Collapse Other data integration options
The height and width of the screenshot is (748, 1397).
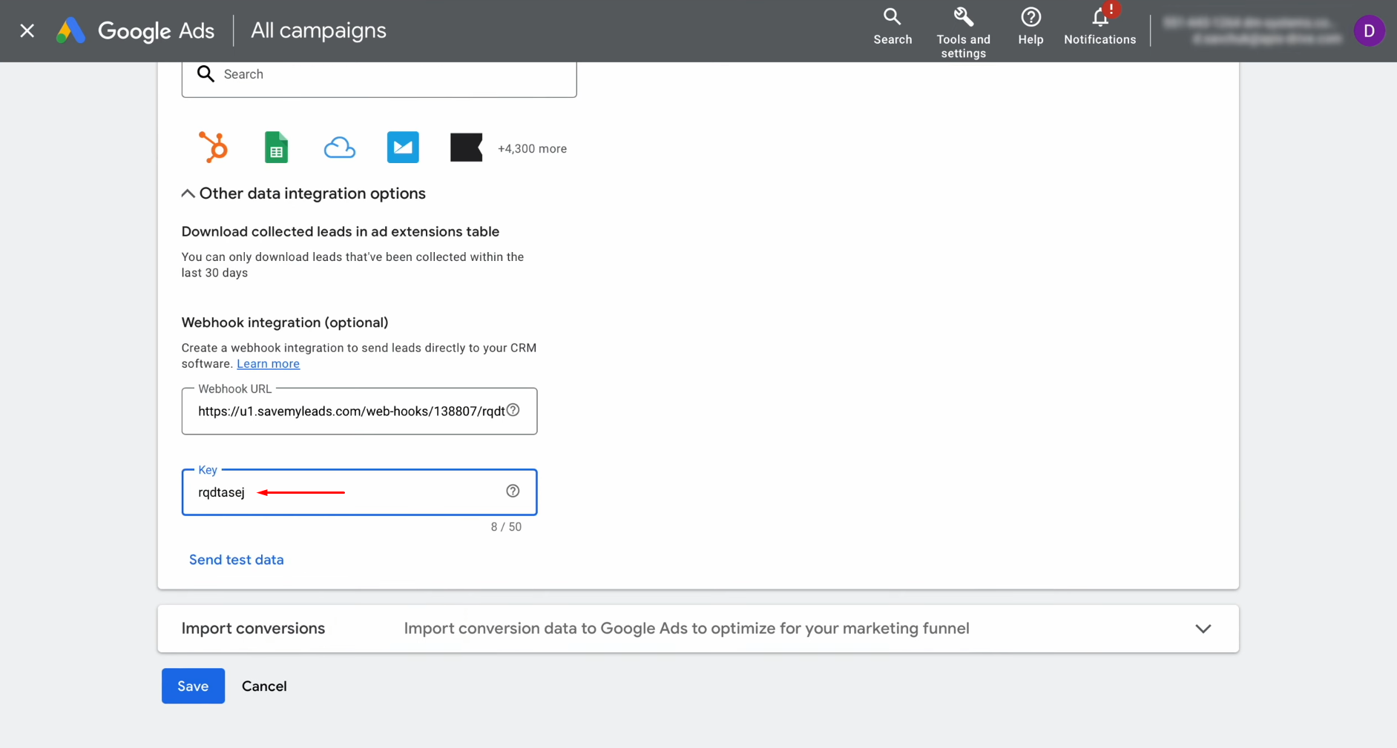(303, 193)
